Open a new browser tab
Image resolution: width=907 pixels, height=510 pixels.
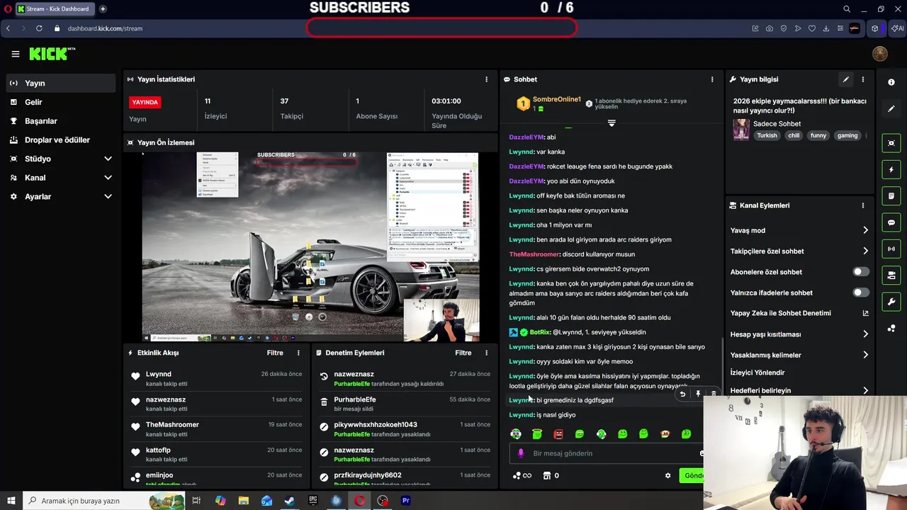(103, 9)
